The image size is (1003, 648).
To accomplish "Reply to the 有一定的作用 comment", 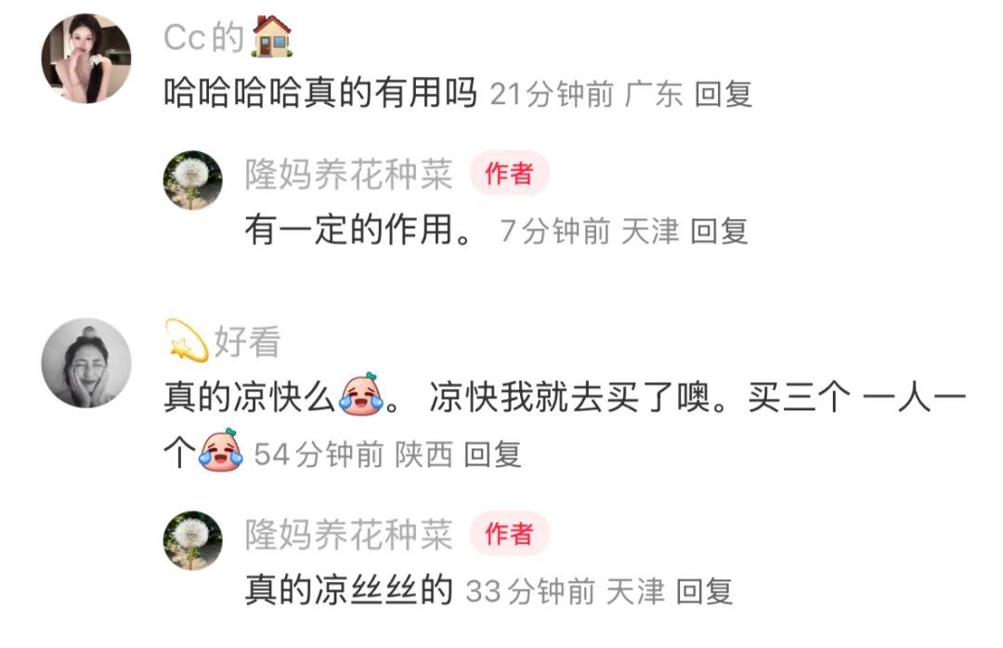I will coord(720,231).
